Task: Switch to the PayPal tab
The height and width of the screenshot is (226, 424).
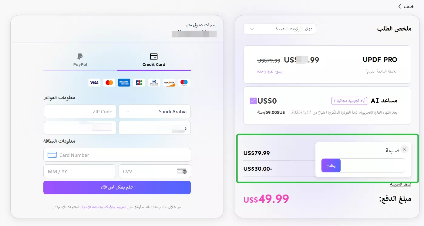Action: tap(80, 60)
